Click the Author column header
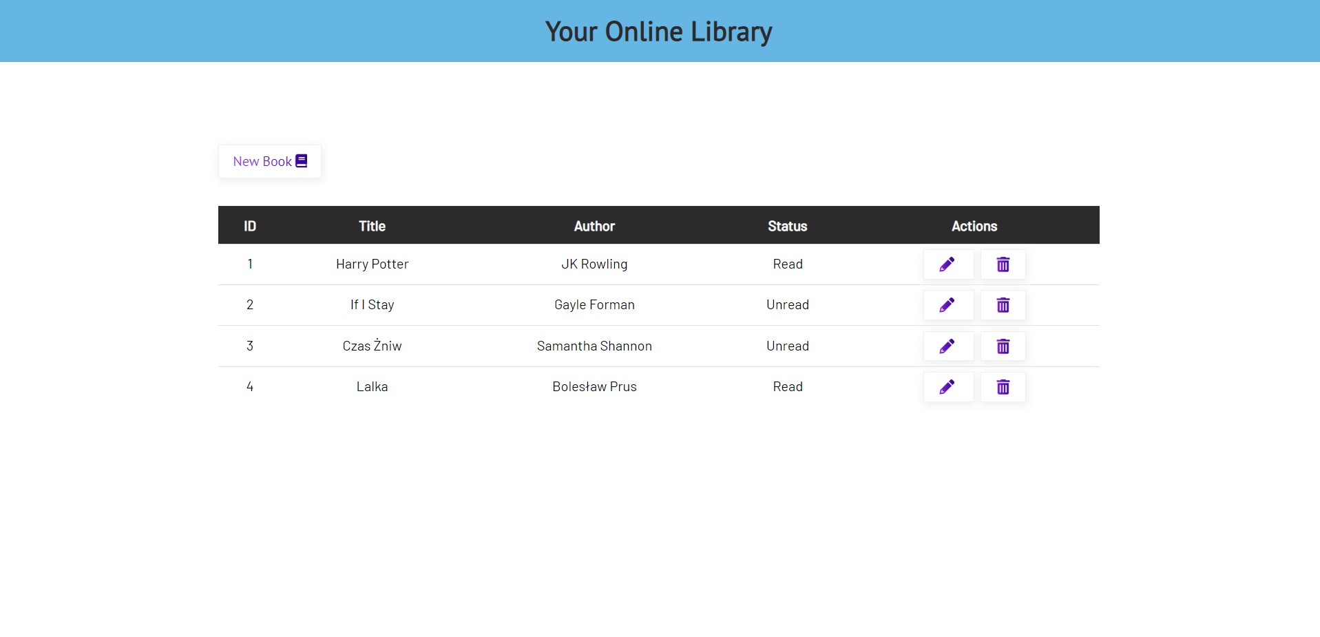This screenshot has width=1320, height=637. click(594, 225)
